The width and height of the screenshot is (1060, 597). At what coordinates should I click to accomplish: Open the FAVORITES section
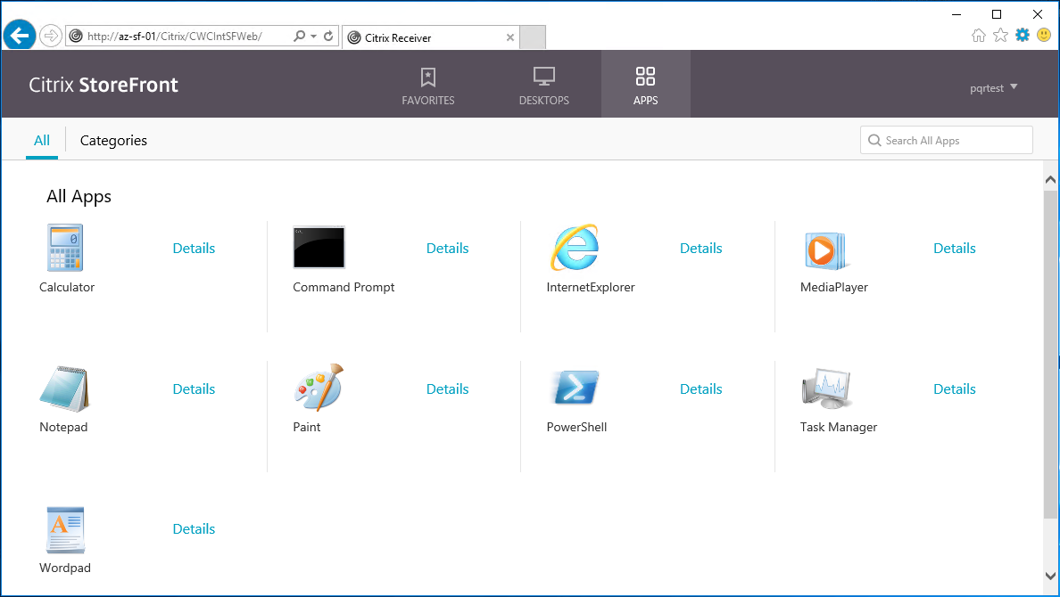pos(428,85)
